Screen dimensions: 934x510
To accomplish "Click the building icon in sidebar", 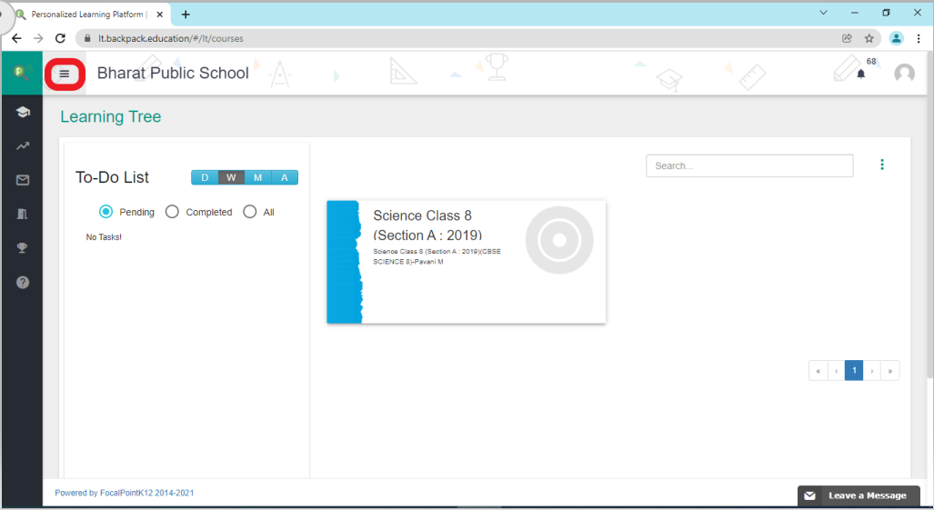I will [23, 214].
